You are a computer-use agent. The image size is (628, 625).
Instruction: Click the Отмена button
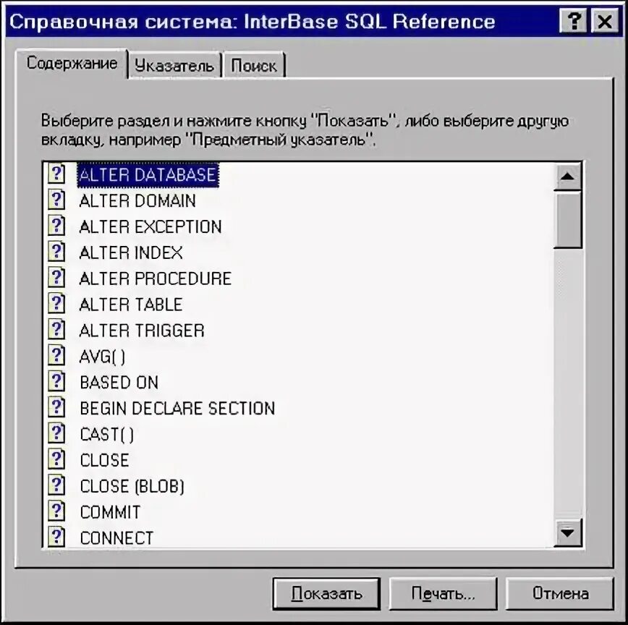pyautogui.click(x=560, y=593)
